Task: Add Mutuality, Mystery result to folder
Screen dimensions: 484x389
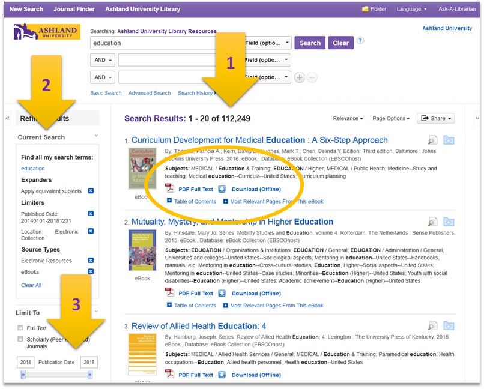Action: (449, 222)
